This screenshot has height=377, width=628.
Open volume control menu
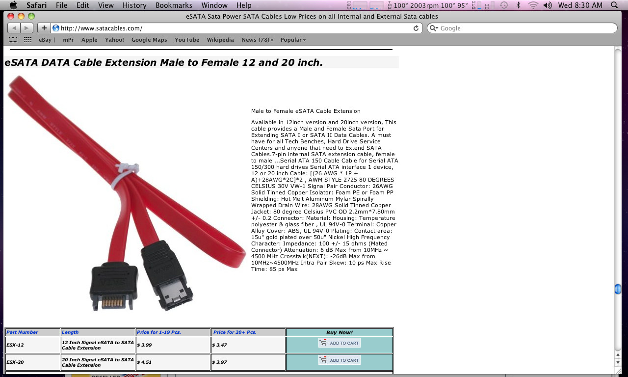point(548,5)
